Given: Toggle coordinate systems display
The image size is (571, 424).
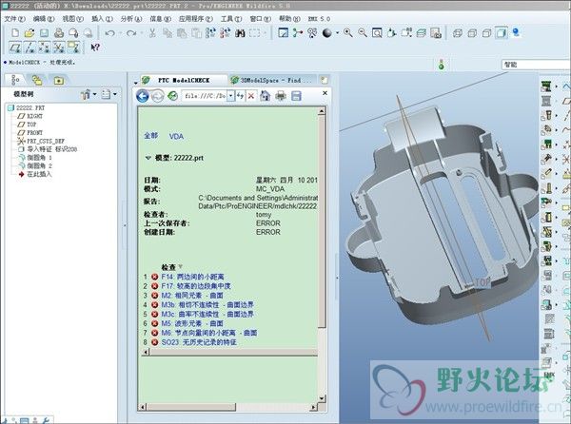Looking at the screenshot, I should pyautogui.click(x=59, y=48).
